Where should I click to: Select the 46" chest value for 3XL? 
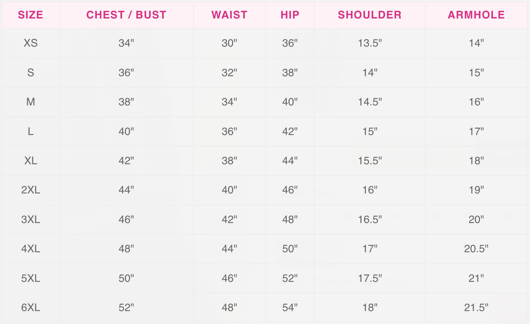(x=126, y=220)
